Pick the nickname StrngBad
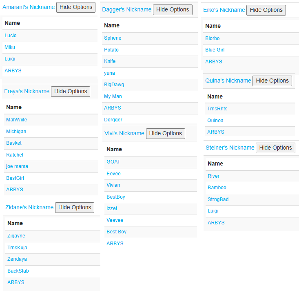 [x=218, y=199]
